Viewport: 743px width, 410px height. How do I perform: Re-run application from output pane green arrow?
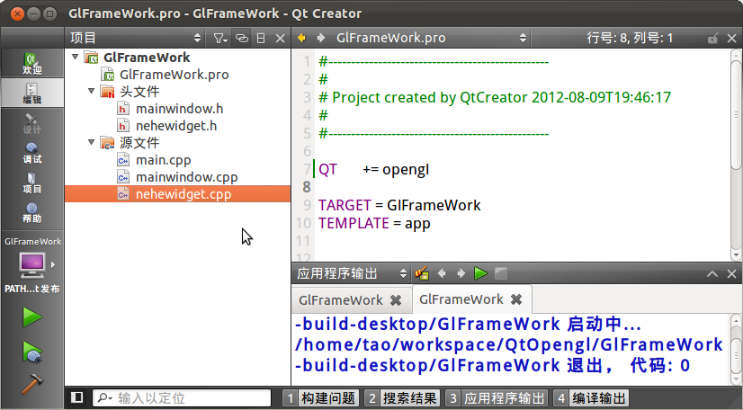coord(480,273)
